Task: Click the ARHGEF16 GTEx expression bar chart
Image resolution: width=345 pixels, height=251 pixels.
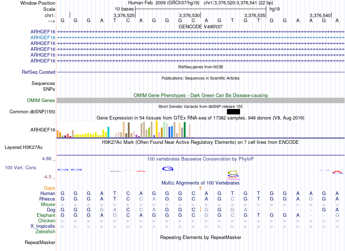Action: pos(125,129)
